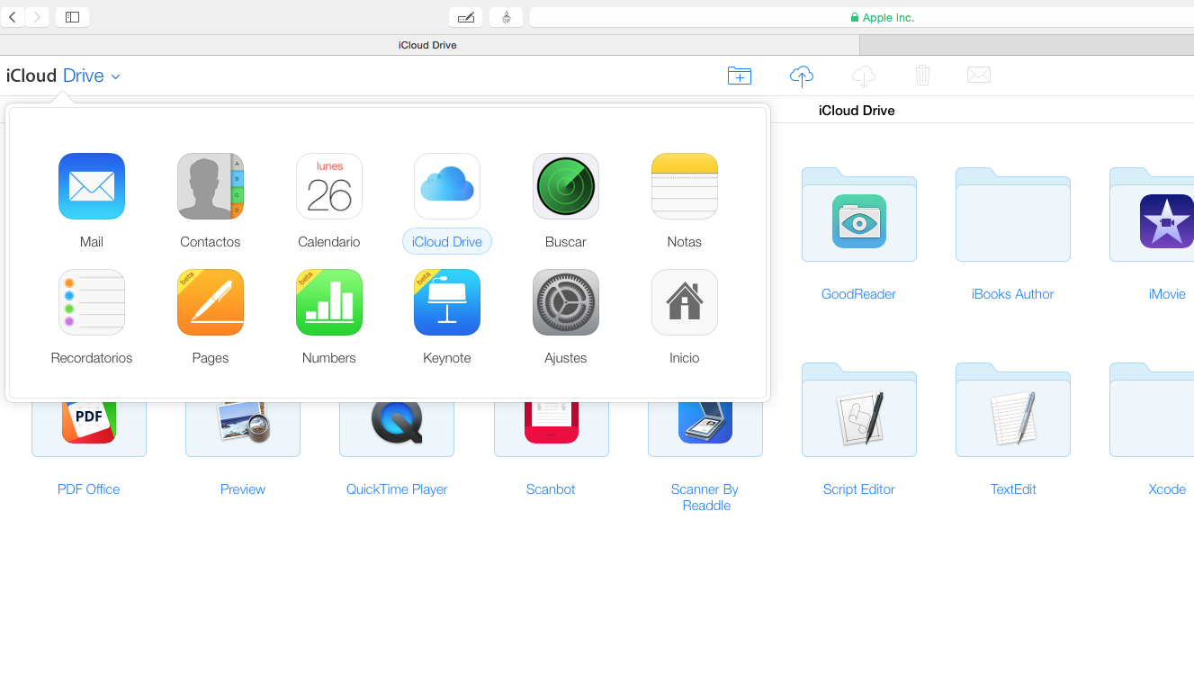Open Numbers beta app
The height and width of the screenshot is (699, 1194).
tap(329, 302)
